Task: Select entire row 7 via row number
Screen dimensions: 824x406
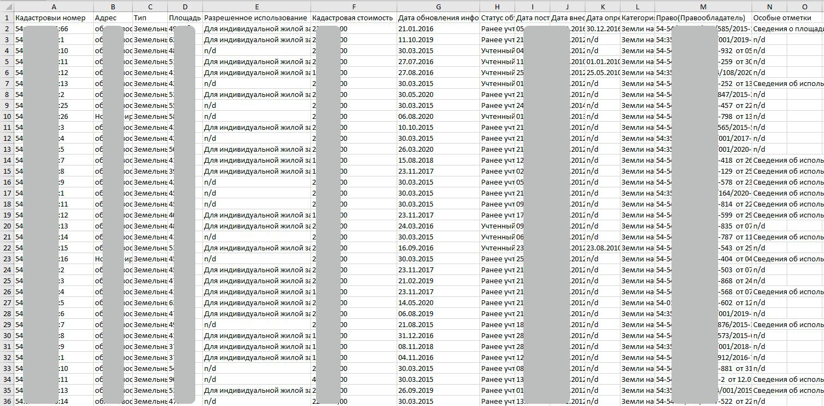Action: pyautogui.click(x=7, y=83)
